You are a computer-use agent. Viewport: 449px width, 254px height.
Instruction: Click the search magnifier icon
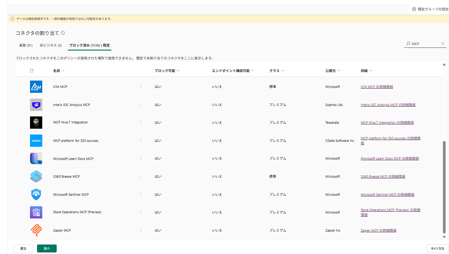408,44
